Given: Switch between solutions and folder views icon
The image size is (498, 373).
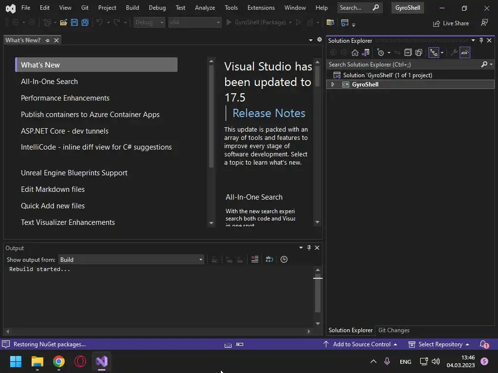Looking at the screenshot, I should (366, 52).
